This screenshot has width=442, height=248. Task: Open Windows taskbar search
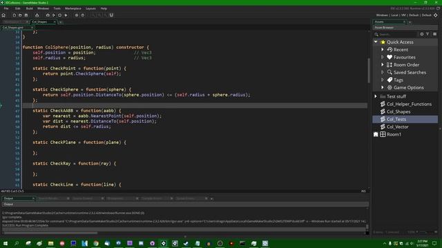pyautogui.click(x=17, y=243)
